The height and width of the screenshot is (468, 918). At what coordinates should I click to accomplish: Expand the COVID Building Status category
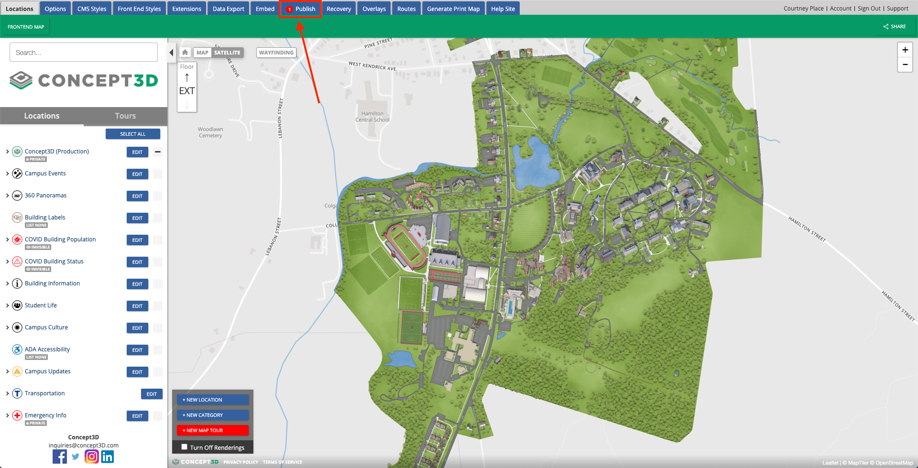coord(7,261)
